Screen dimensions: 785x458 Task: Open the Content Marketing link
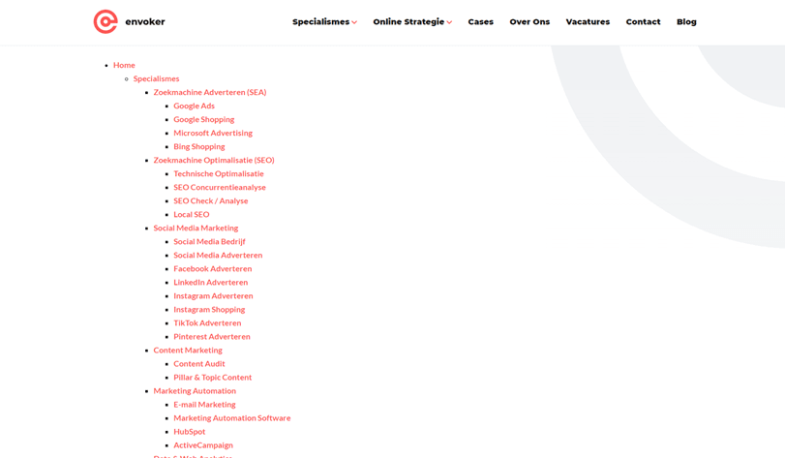(x=188, y=350)
